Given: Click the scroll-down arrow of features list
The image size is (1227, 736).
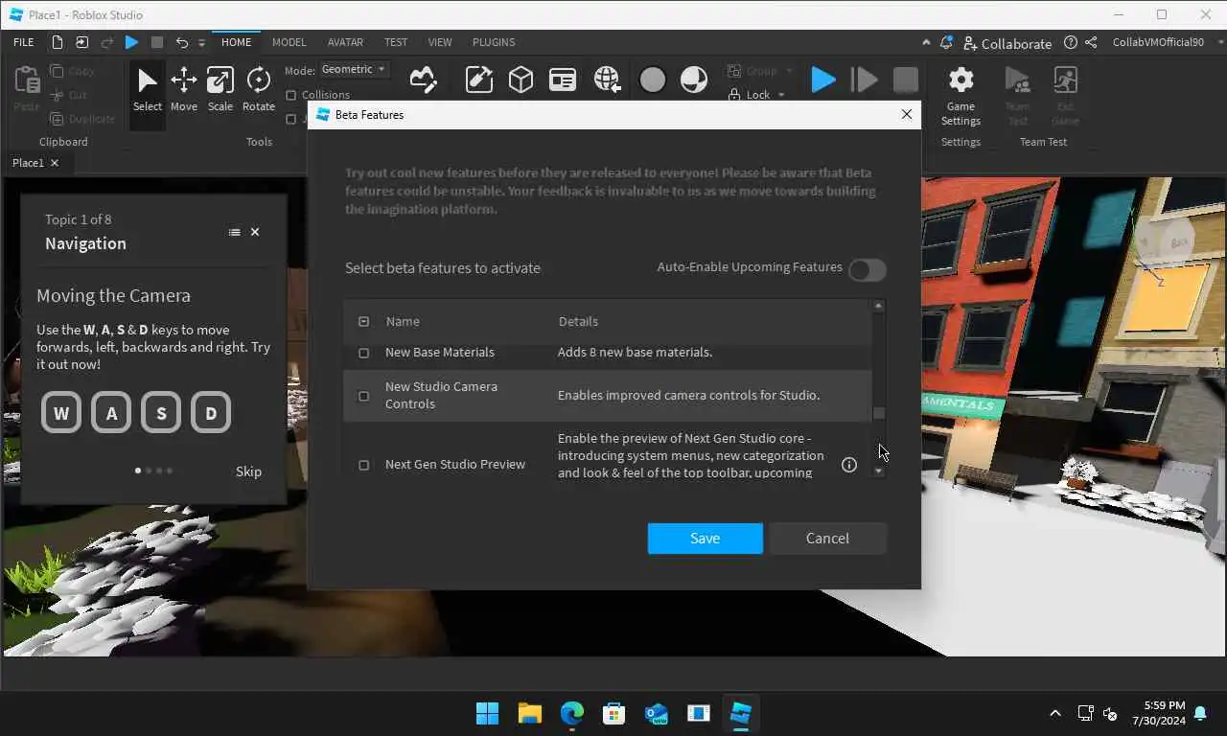Looking at the screenshot, I should click(879, 471).
